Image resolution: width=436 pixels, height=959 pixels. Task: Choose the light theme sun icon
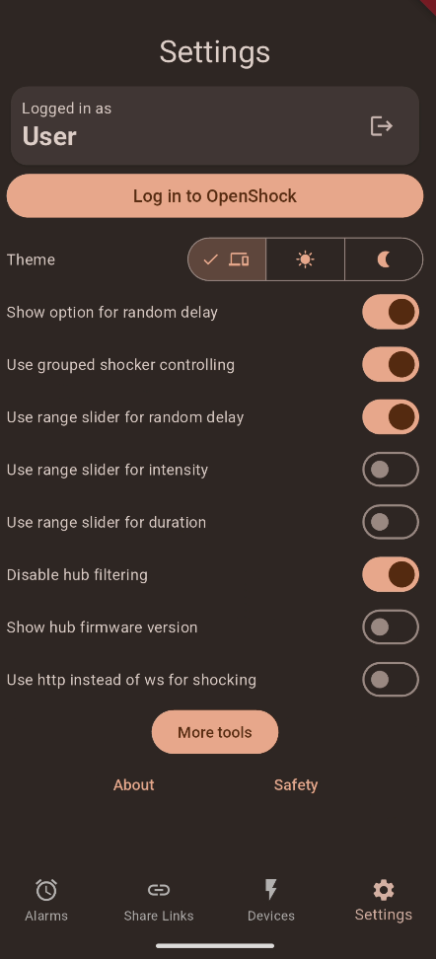(305, 259)
